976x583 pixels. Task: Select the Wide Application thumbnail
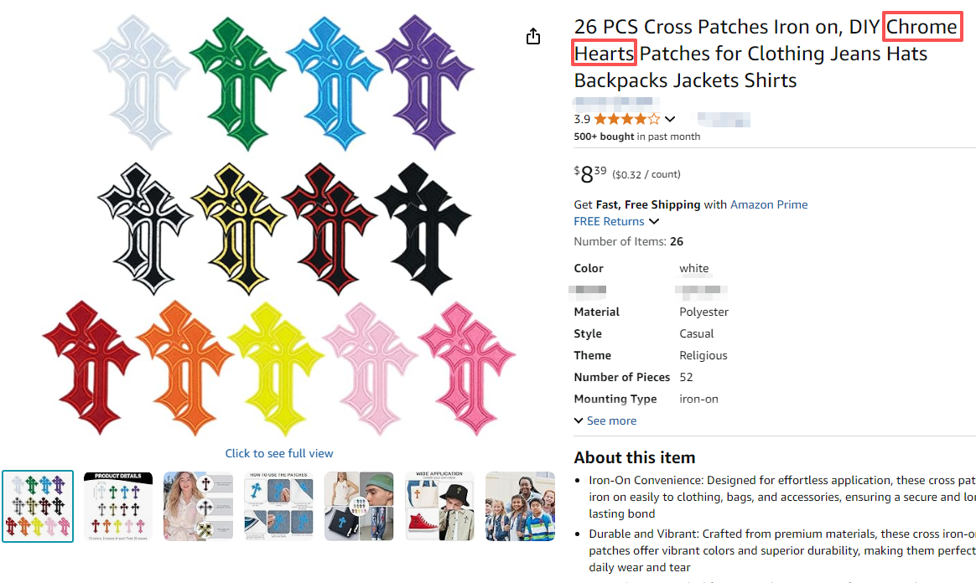439,506
